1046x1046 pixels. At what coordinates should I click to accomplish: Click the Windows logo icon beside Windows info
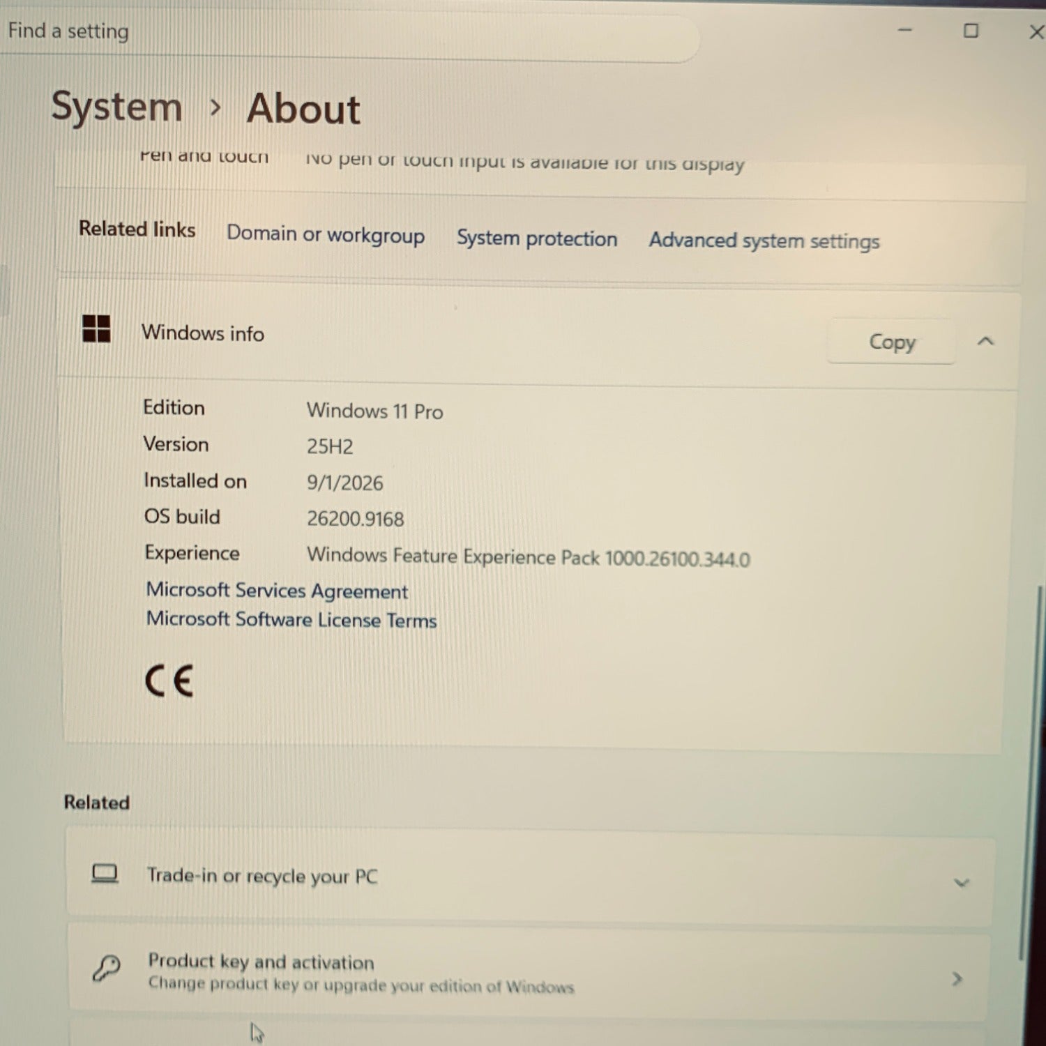96,328
